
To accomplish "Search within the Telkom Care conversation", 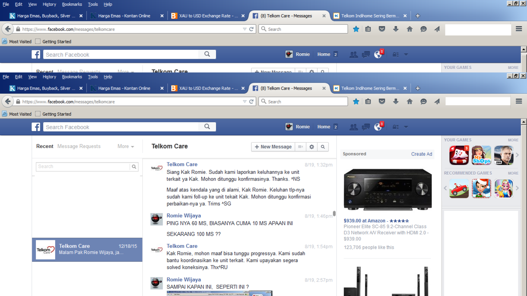I will tap(323, 147).
